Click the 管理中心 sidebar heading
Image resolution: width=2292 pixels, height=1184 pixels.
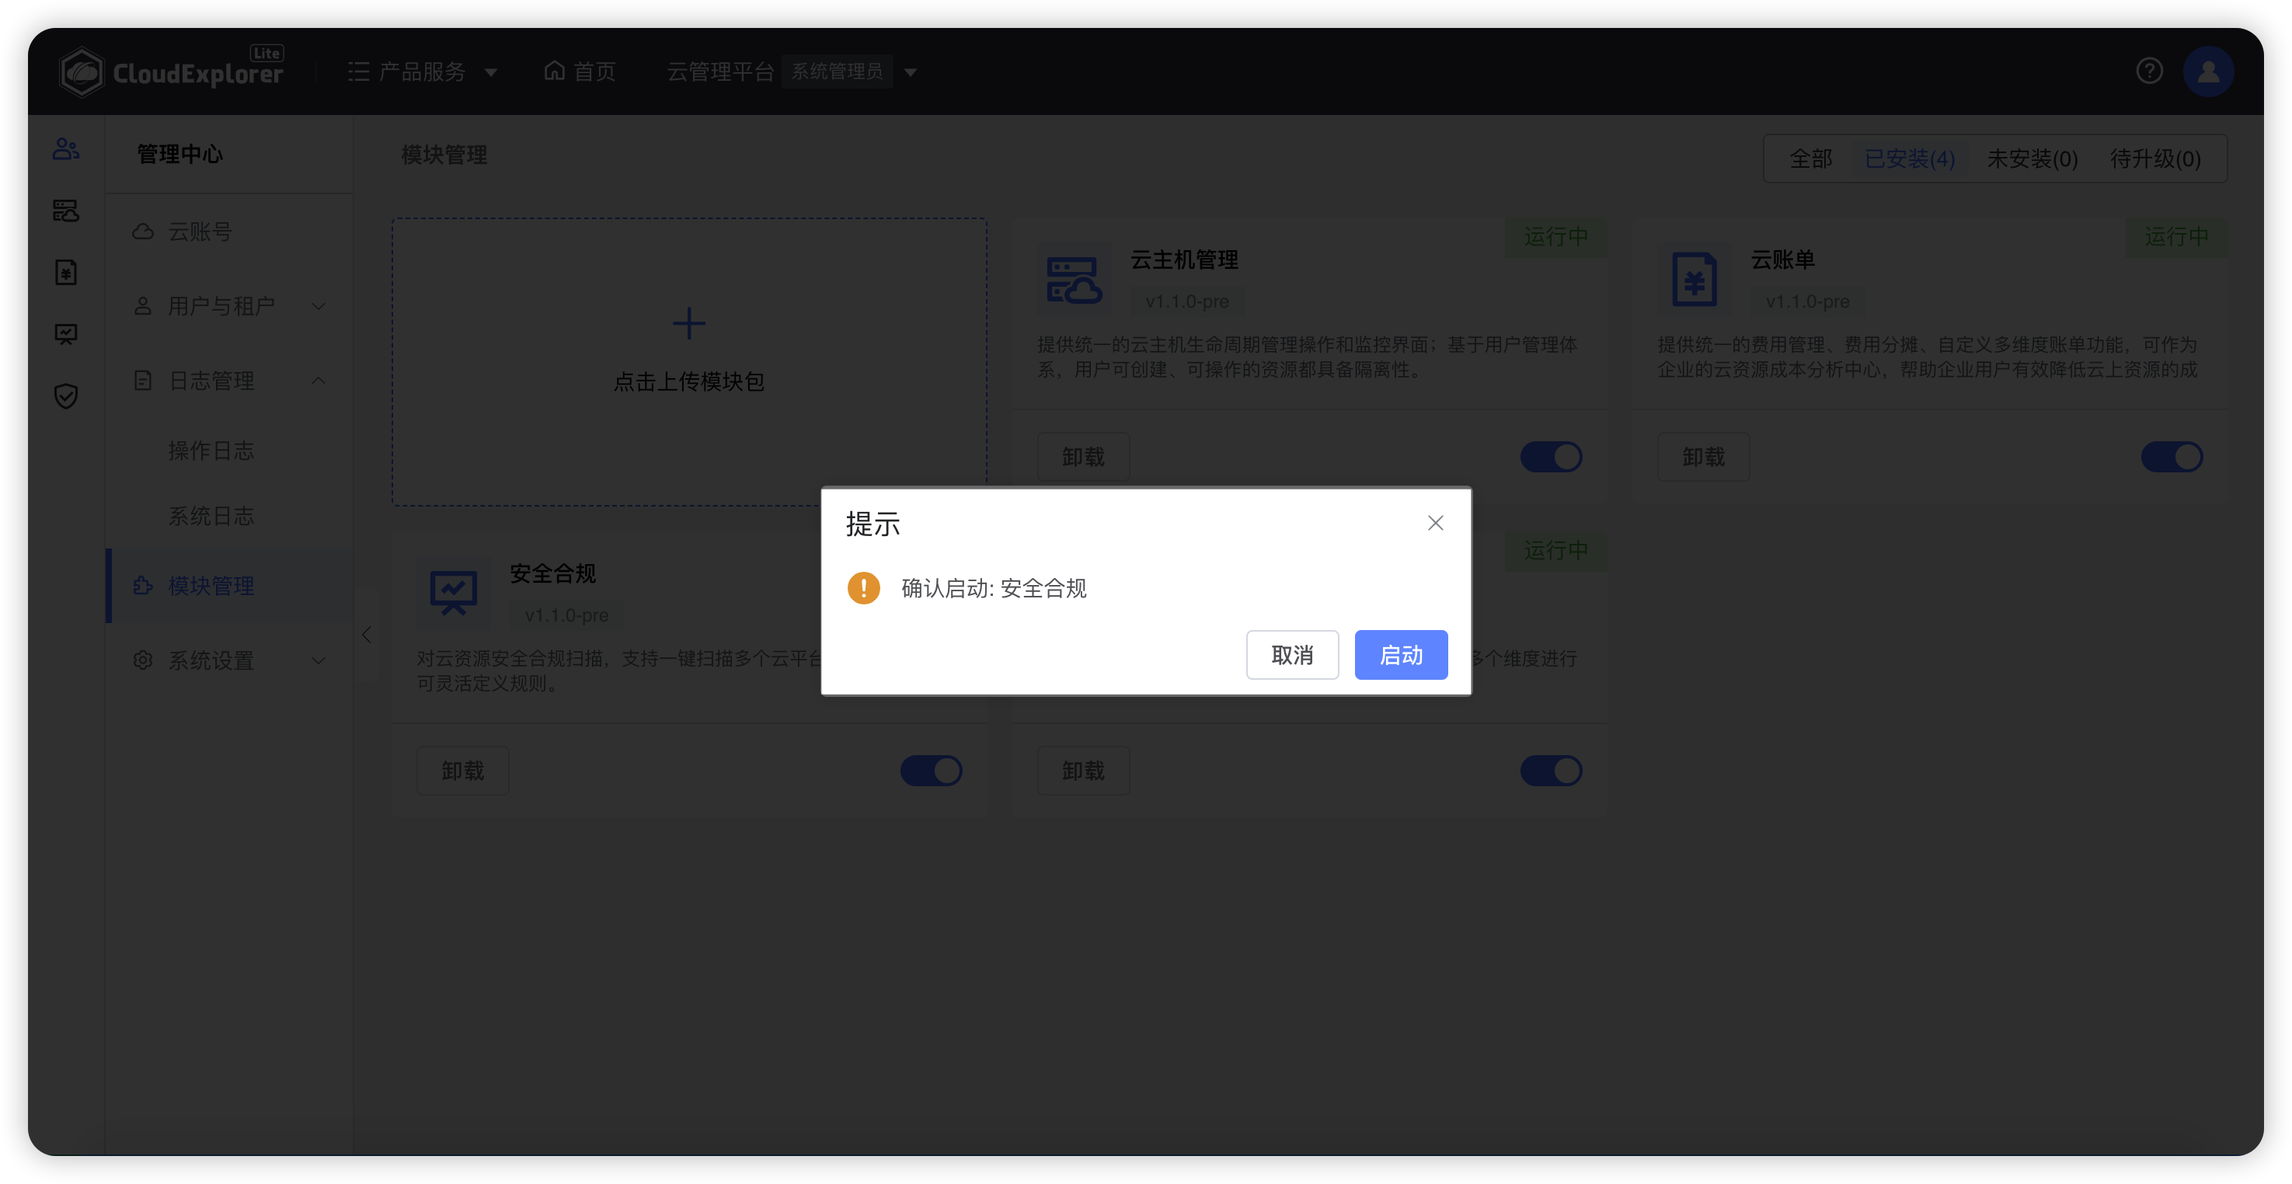point(179,154)
